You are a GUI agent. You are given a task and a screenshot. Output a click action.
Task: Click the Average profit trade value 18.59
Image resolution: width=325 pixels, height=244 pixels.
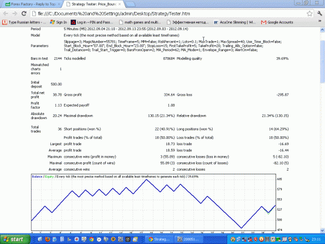tap(170, 150)
